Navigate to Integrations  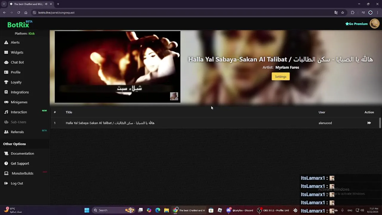[20, 92]
